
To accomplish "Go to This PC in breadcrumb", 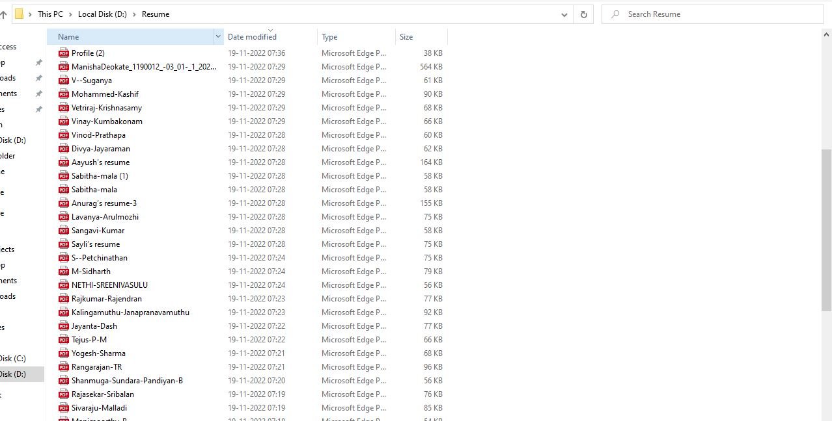I will pyautogui.click(x=50, y=14).
